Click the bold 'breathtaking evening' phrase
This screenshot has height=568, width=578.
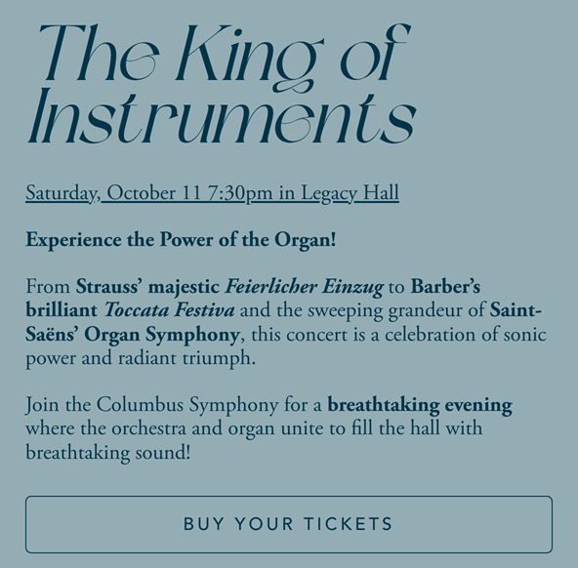(420, 405)
